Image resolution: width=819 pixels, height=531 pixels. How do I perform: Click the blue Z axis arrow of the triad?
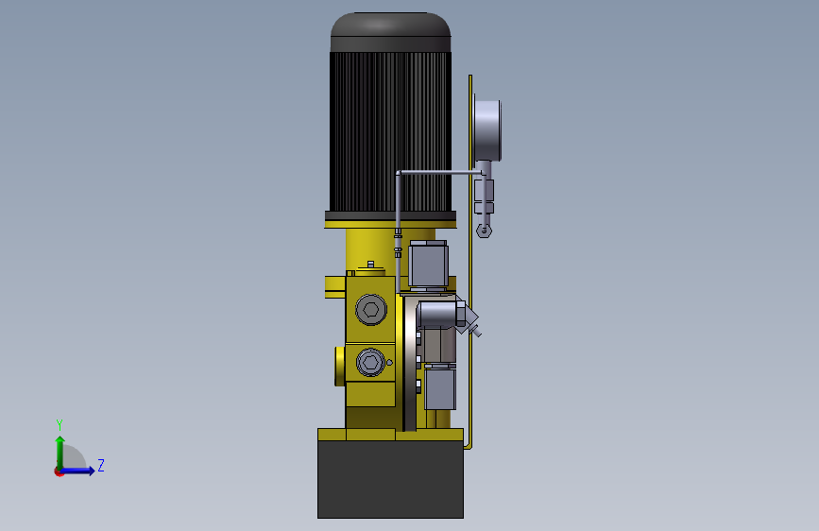[77, 471]
